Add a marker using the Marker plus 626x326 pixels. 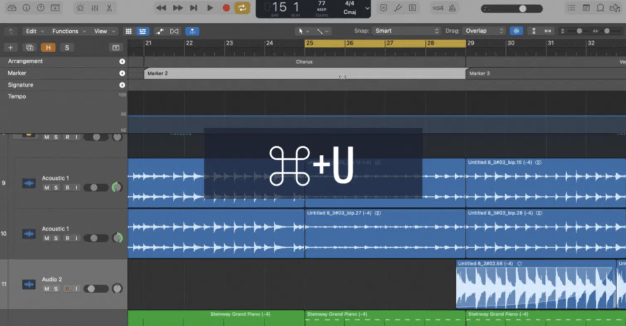(122, 73)
